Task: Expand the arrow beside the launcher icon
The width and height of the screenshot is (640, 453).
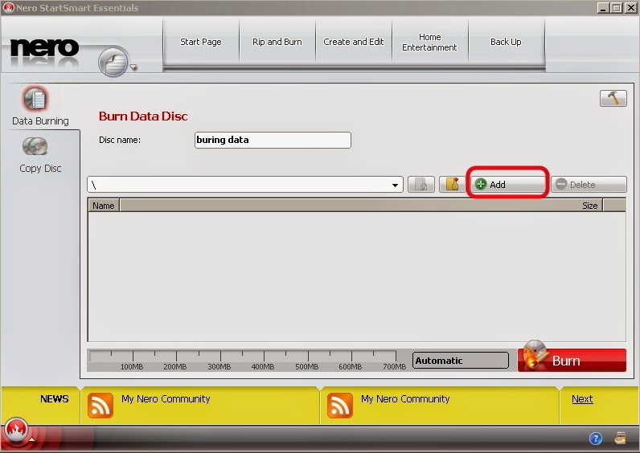Action: click(x=133, y=67)
